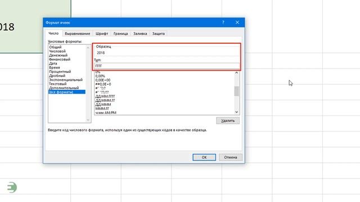Go to the Защита tab
360x202 pixels.
pyautogui.click(x=159, y=34)
